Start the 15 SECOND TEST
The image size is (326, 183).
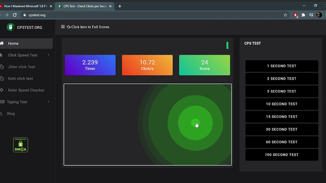click(x=282, y=117)
